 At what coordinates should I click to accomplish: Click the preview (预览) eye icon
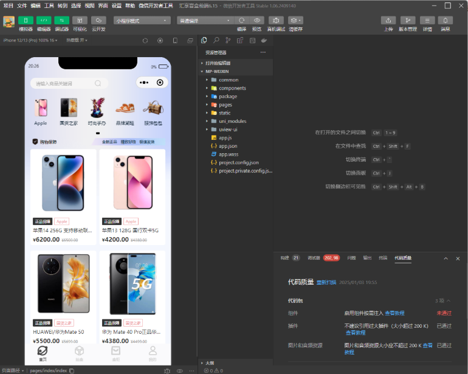(x=256, y=20)
